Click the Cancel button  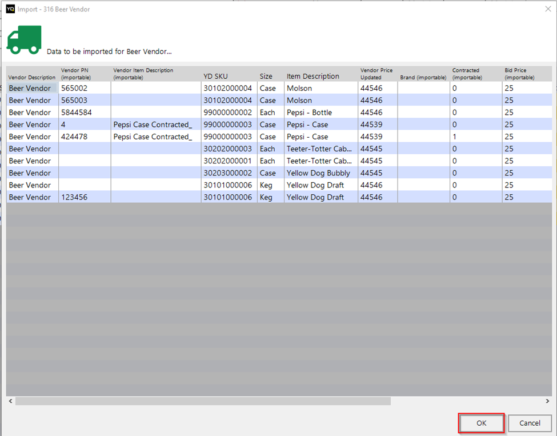coord(530,423)
